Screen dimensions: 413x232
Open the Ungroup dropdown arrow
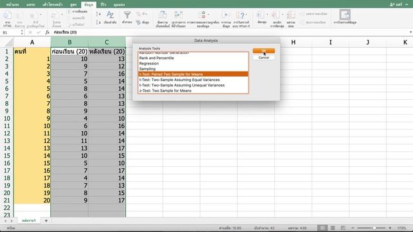click(x=283, y=14)
